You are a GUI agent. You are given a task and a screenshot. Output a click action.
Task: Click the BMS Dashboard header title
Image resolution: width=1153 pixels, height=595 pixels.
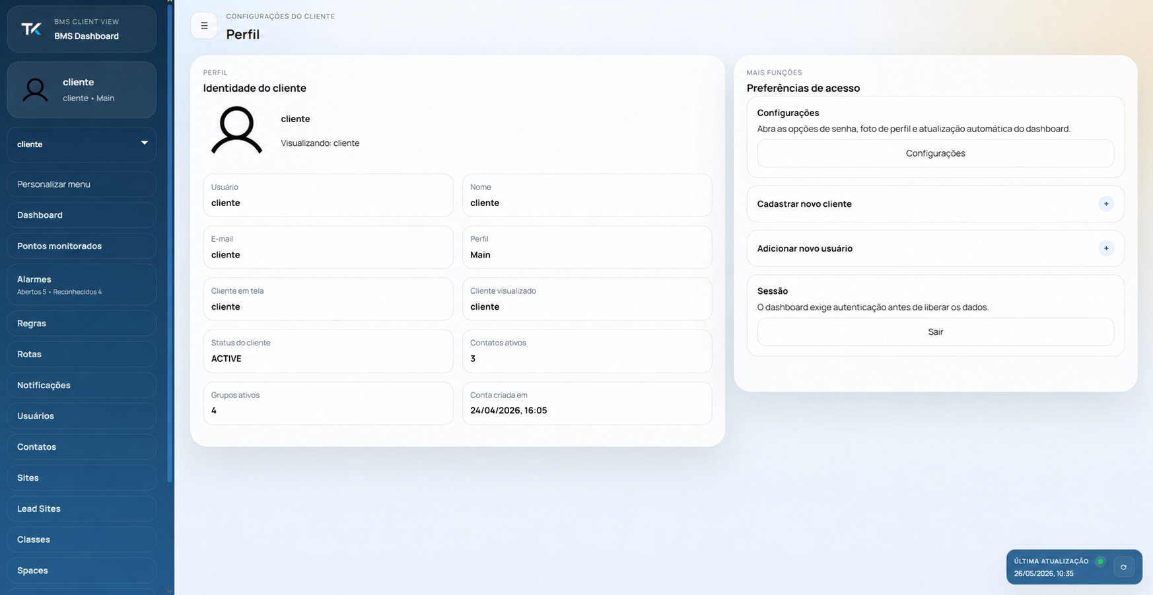[87, 36]
